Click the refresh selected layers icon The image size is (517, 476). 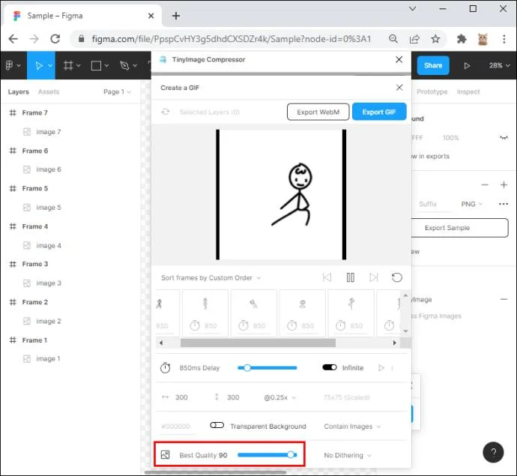[x=165, y=112]
